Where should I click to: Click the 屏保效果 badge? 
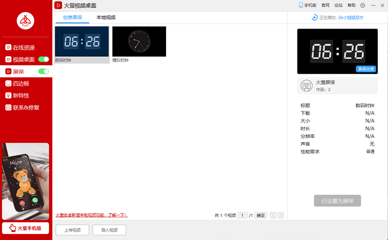(366, 69)
